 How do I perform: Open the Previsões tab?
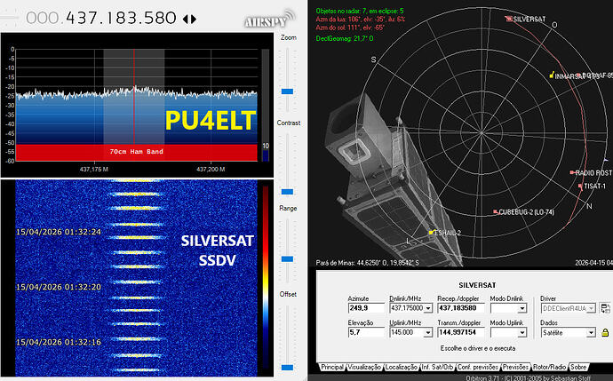[x=515, y=368]
